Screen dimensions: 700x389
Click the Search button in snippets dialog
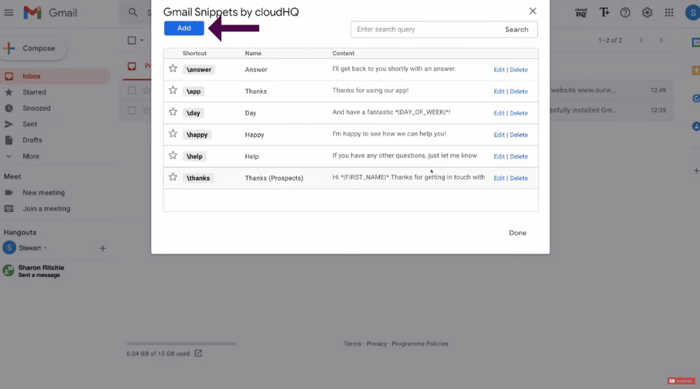(x=517, y=29)
